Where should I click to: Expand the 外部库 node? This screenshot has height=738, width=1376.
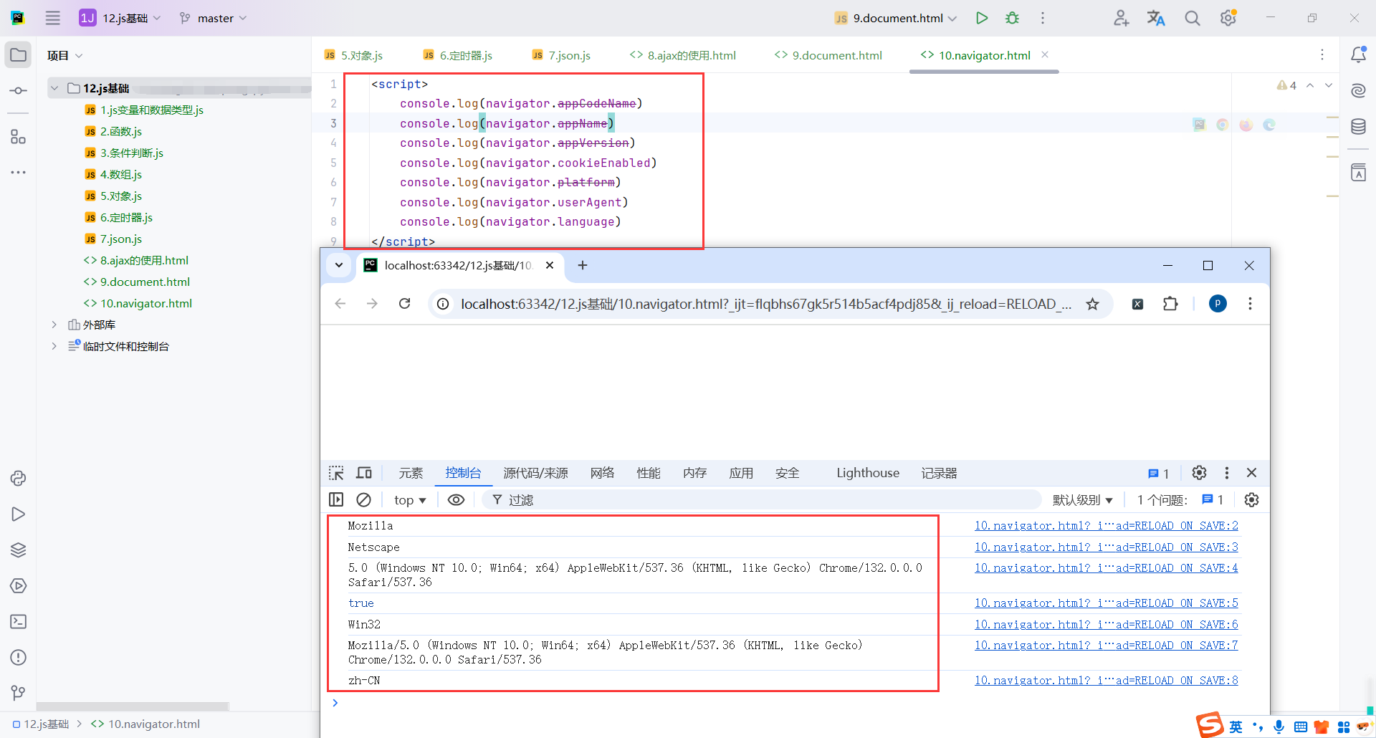54,325
